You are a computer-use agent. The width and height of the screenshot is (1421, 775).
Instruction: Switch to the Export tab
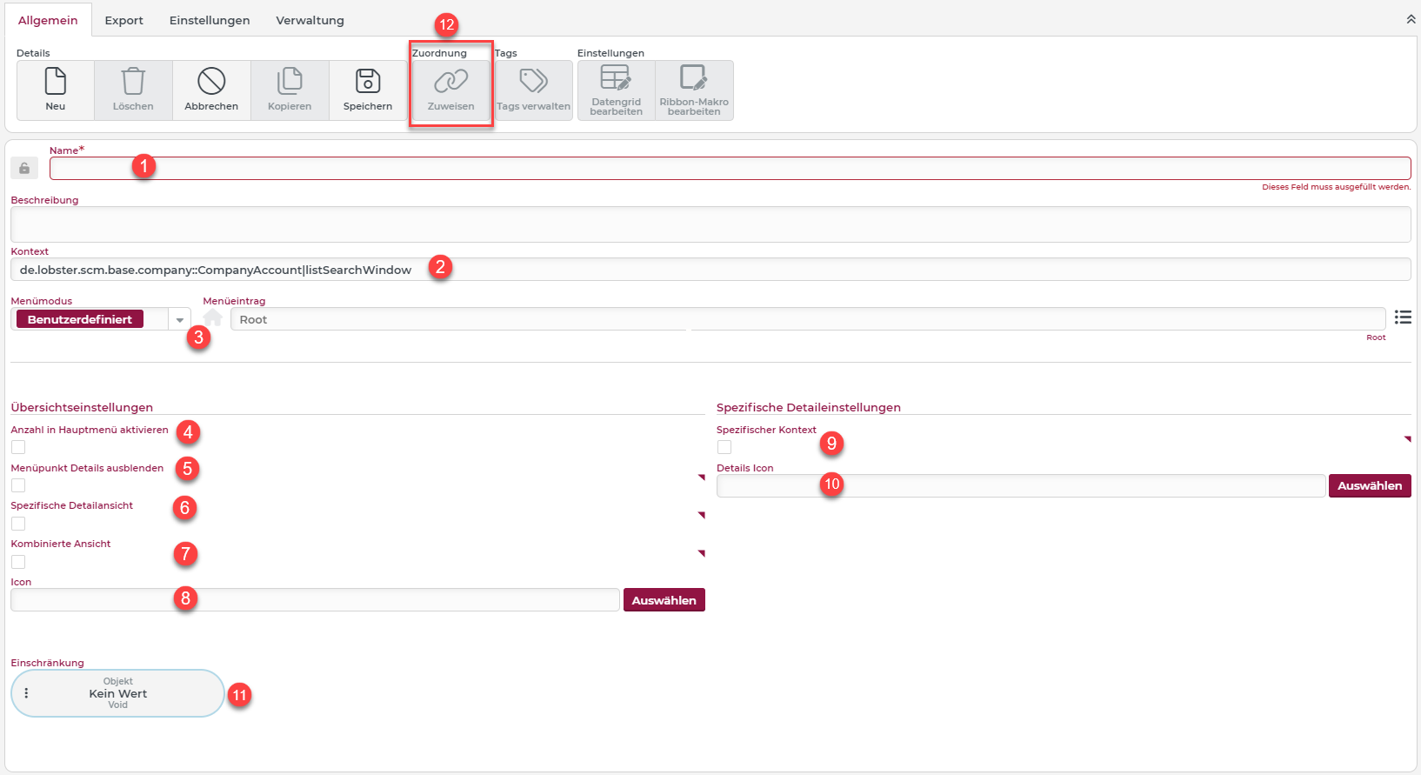[x=123, y=20]
